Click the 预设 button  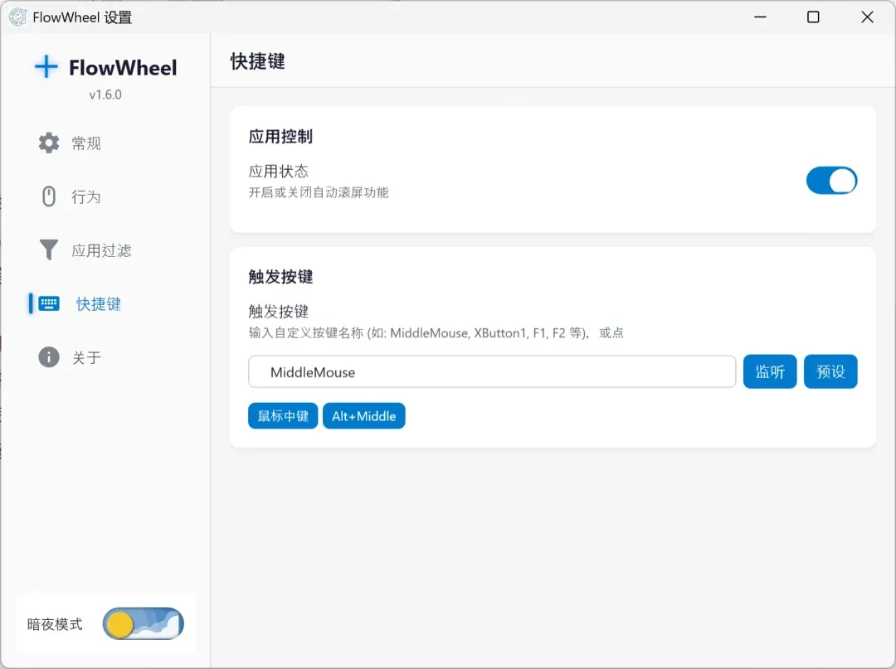830,371
